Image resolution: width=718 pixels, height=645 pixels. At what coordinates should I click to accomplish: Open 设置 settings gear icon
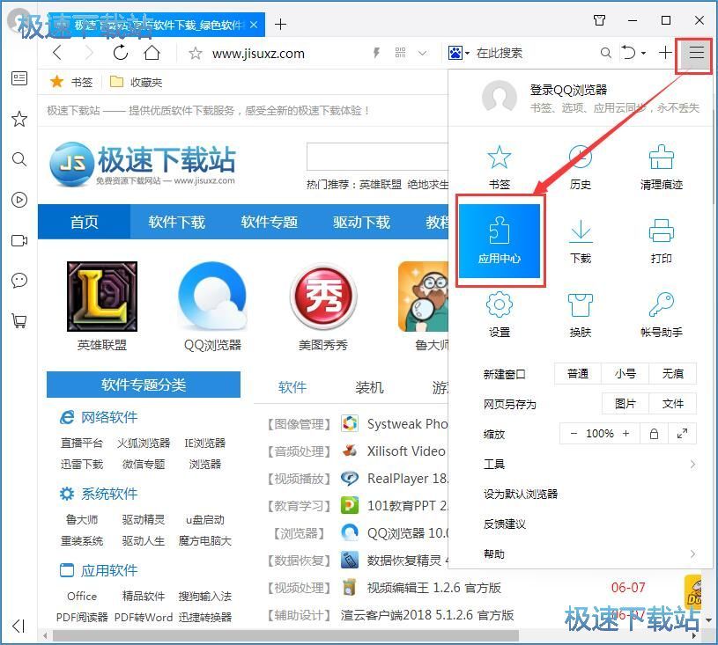[500, 315]
